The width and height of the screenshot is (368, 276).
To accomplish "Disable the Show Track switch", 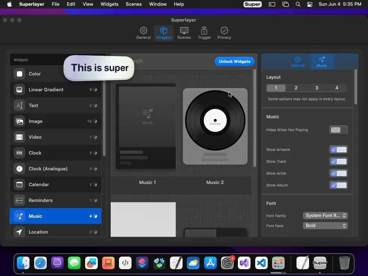I will point(339,161).
